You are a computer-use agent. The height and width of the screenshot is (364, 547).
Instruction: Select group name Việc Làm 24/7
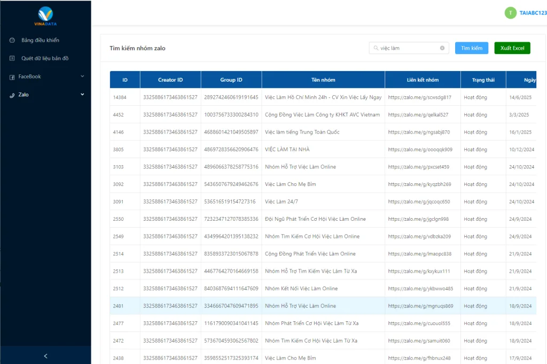(x=281, y=202)
